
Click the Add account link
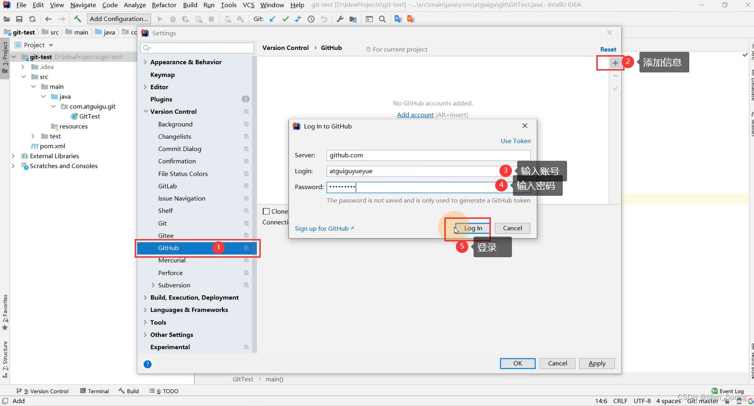pos(415,115)
